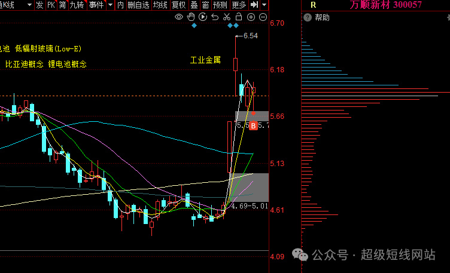
Task: Expand the rightmost toolbar dropdown arrow
Action: (x=264, y=5)
